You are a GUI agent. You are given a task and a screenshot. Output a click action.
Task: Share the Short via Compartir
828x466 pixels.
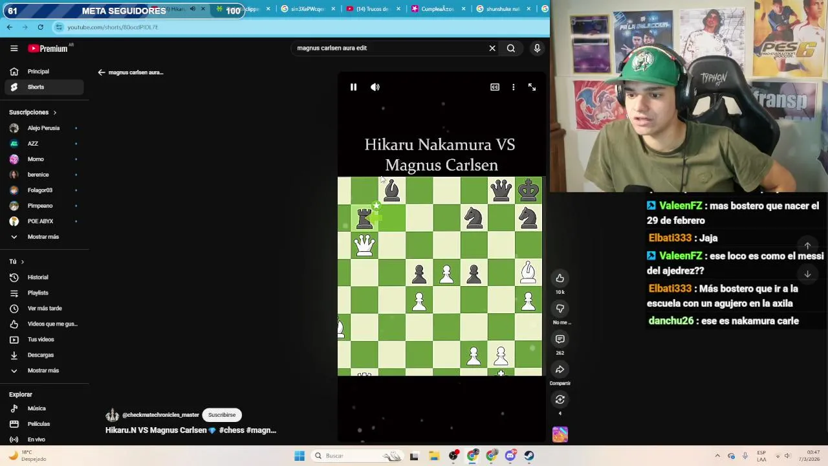(x=560, y=370)
